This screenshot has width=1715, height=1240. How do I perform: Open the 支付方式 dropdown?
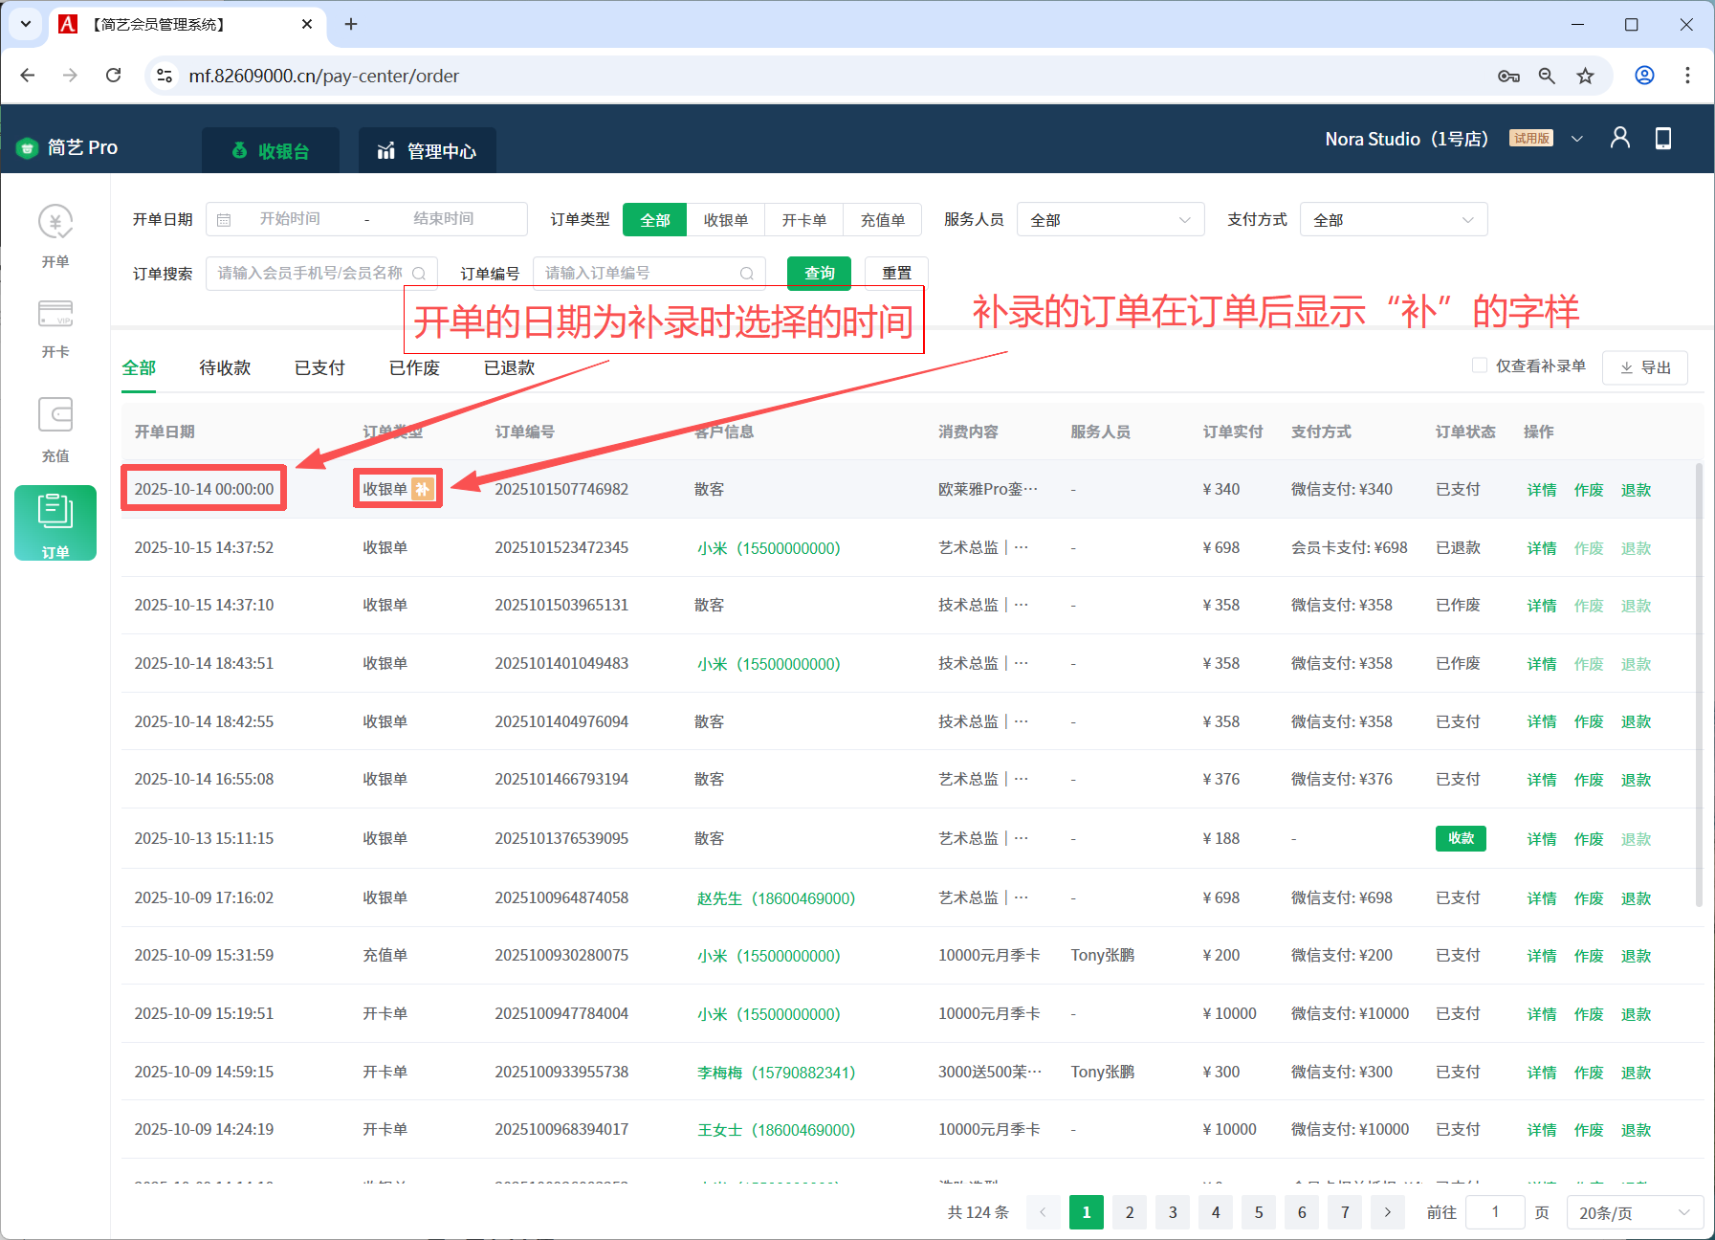coord(1393,220)
